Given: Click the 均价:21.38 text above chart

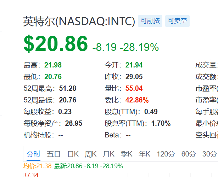Looking at the screenshot, I should [x=38, y=166].
